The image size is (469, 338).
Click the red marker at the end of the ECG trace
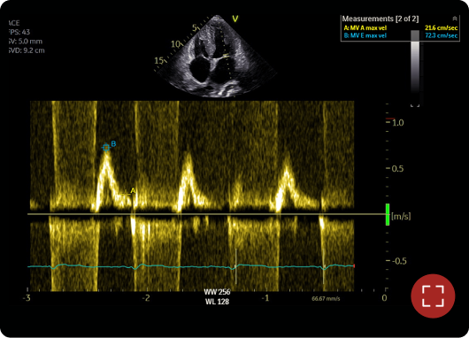pyautogui.click(x=354, y=266)
